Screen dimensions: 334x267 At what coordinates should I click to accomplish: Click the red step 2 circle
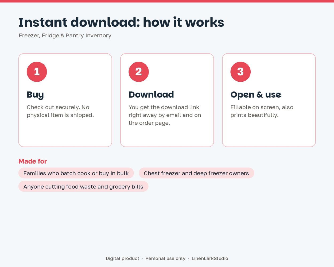click(139, 72)
